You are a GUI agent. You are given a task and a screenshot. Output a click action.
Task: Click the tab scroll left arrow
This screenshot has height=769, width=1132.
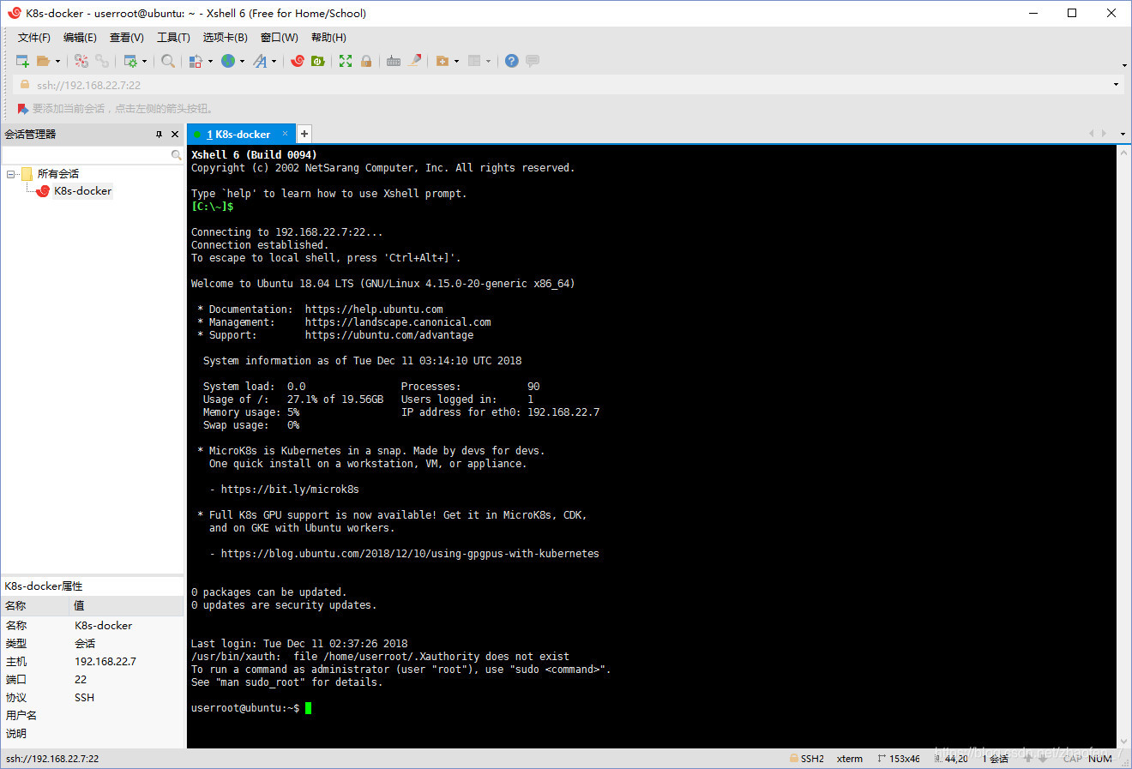pos(1091,134)
